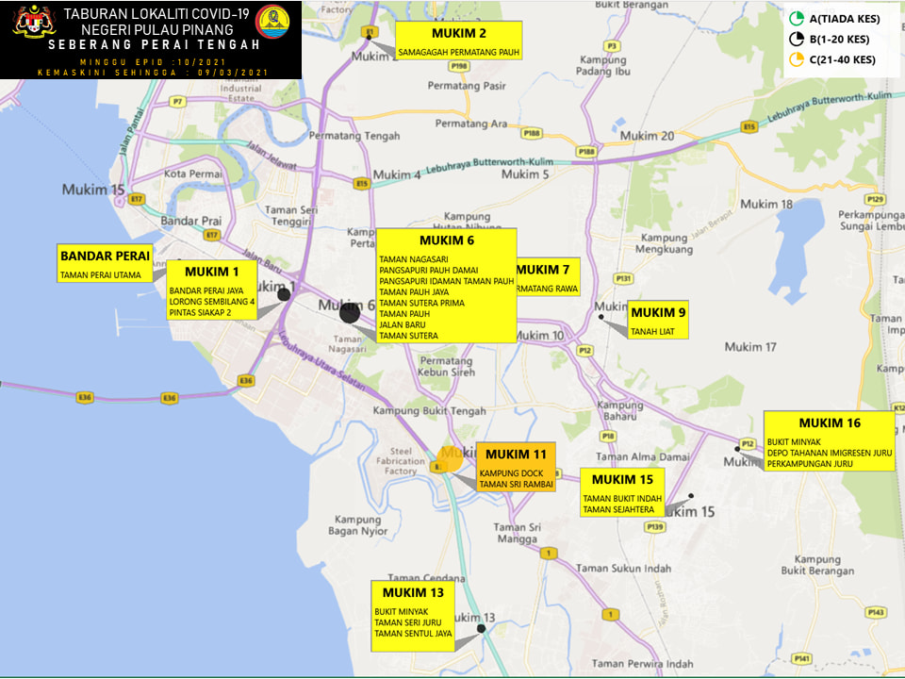905x679 pixels.
Task: Select 'PANGSAPURI IDAMAN TAMAN PAUH' entry
Action: (447, 281)
